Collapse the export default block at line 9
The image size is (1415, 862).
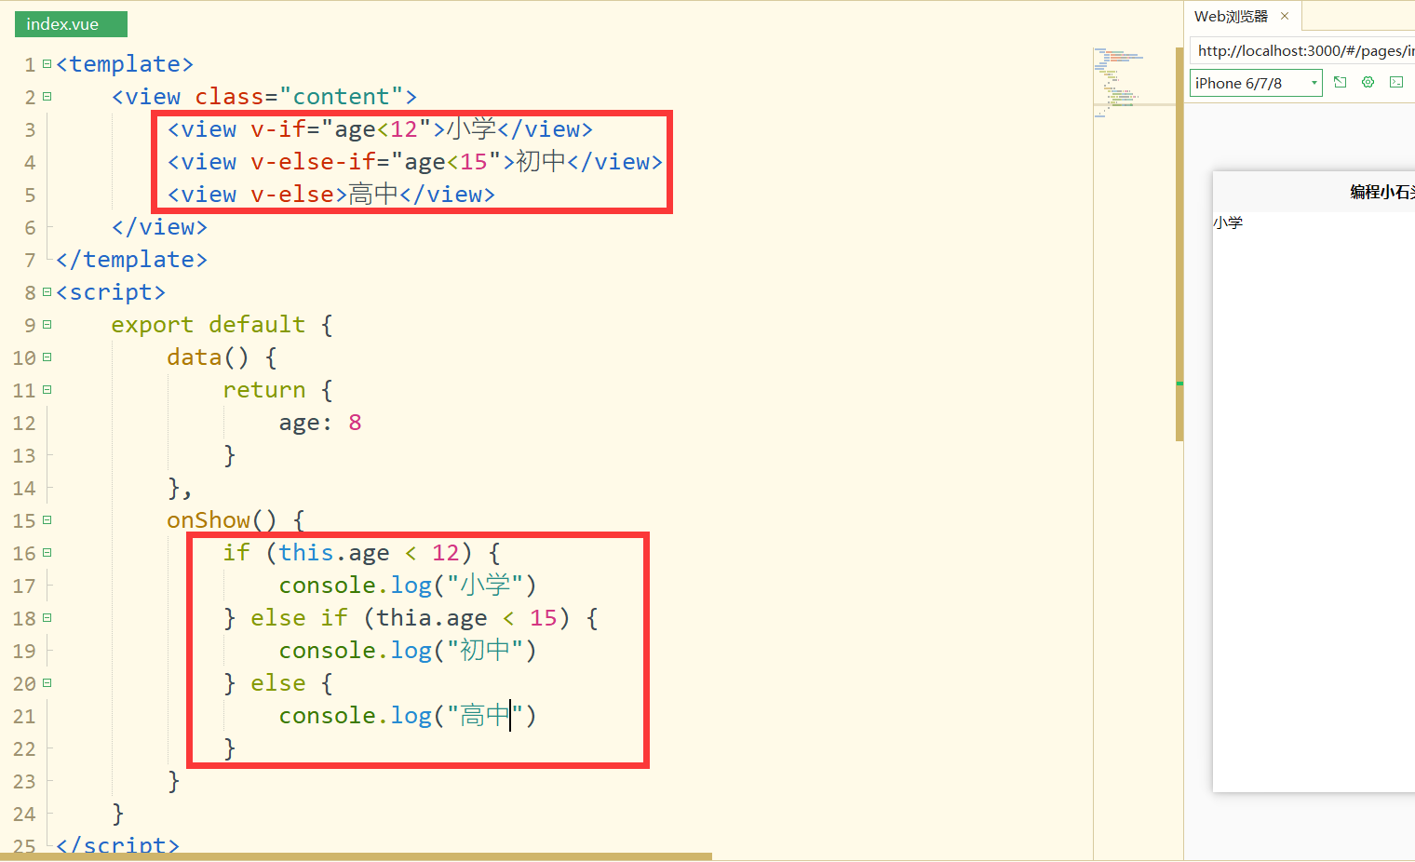[47, 325]
